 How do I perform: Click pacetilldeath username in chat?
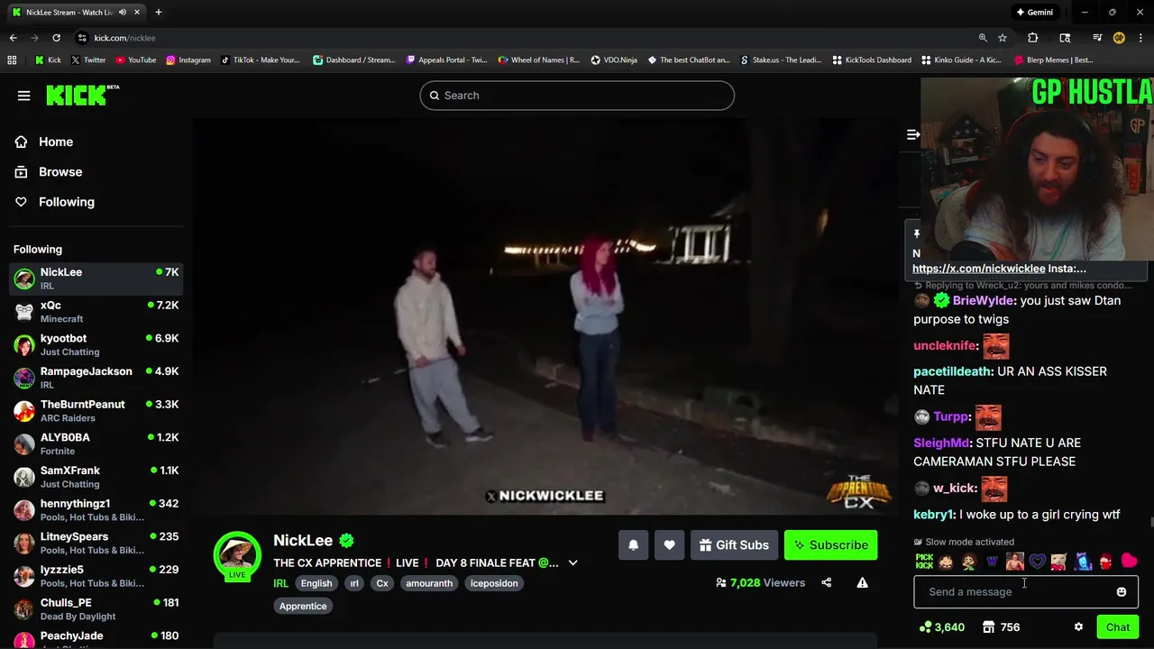click(x=953, y=371)
